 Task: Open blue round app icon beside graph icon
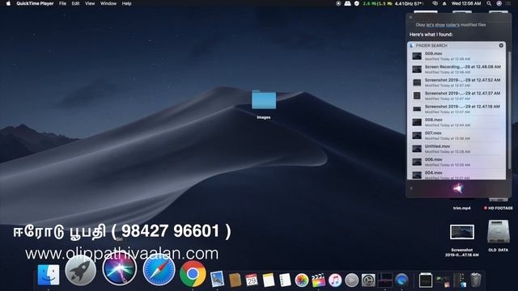[x=401, y=280]
